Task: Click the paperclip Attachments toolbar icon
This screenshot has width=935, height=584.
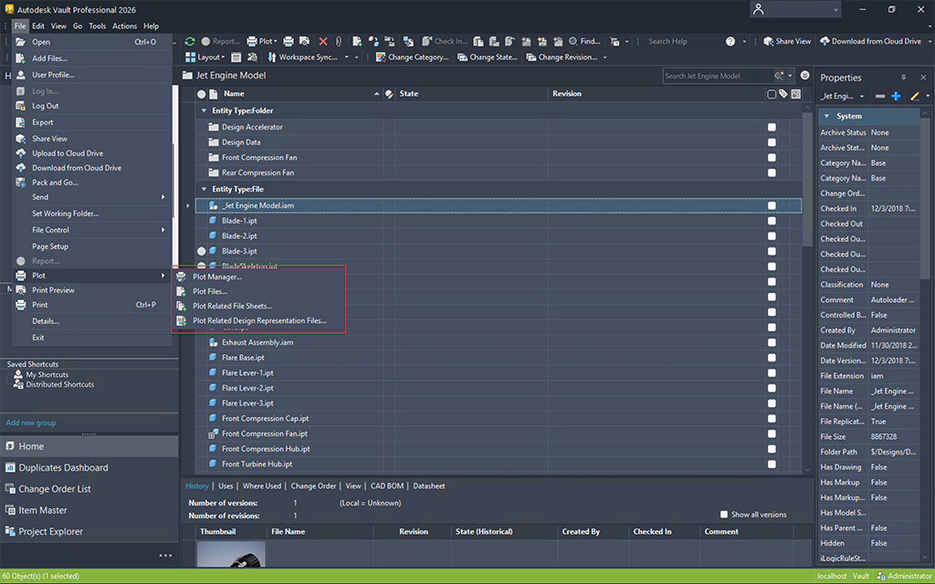Action: point(338,41)
